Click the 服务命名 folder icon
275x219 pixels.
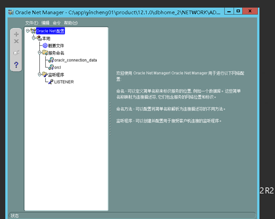(45, 53)
